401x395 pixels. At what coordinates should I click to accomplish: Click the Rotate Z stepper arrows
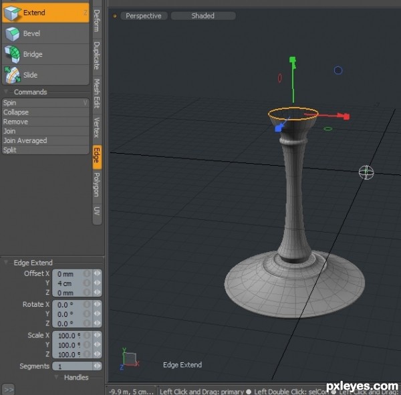click(97, 323)
